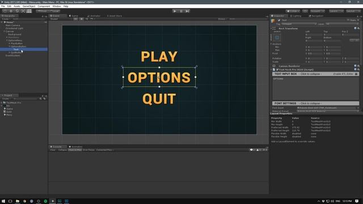
Task: Open Rect Transform gear settings icon
Action: 358,28
